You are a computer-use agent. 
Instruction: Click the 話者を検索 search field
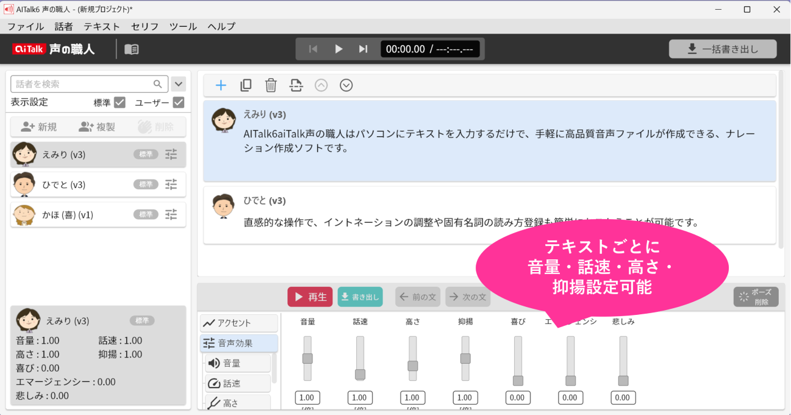[x=89, y=84]
